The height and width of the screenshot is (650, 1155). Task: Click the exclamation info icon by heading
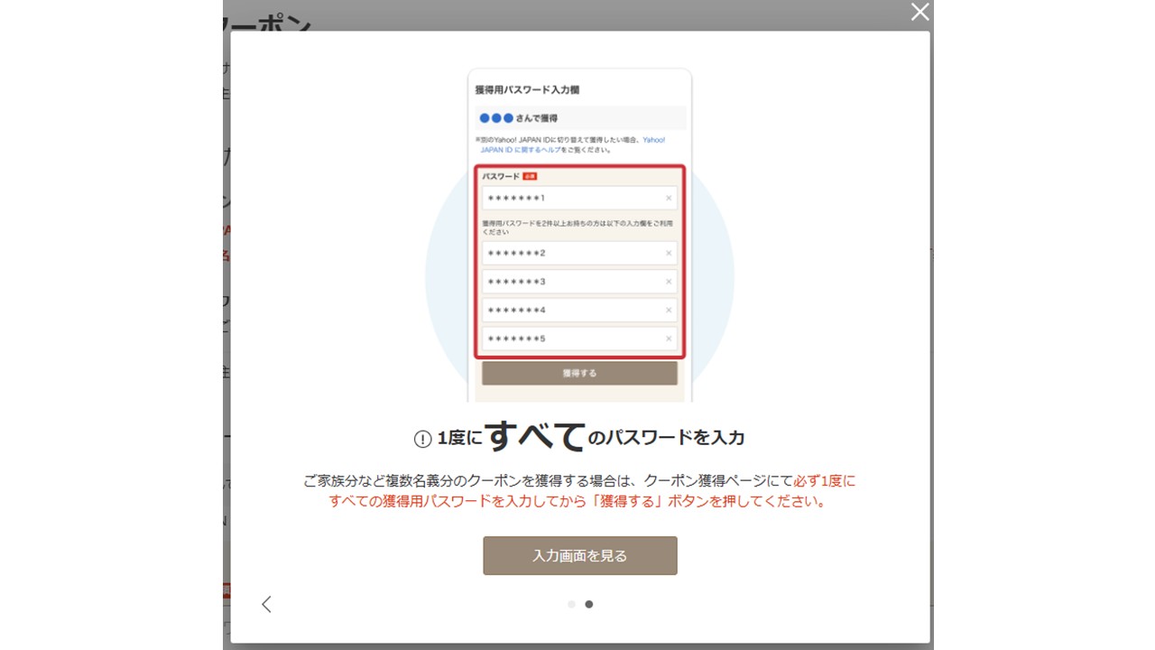pos(422,440)
